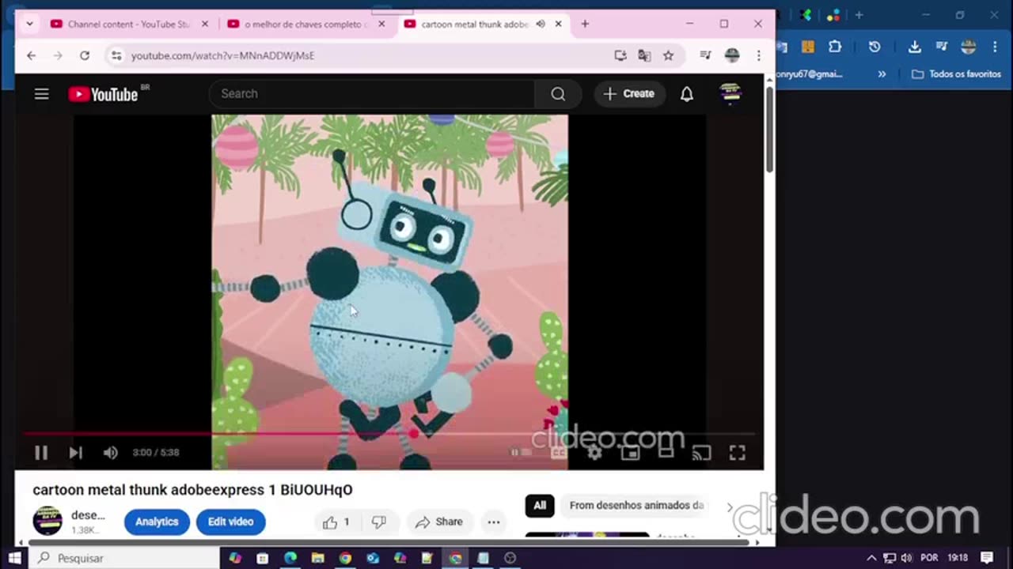Click the page vertical scrollbar
Image resolution: width=1013 pixels, height=569 pixels.
click(x=769, y=130)
